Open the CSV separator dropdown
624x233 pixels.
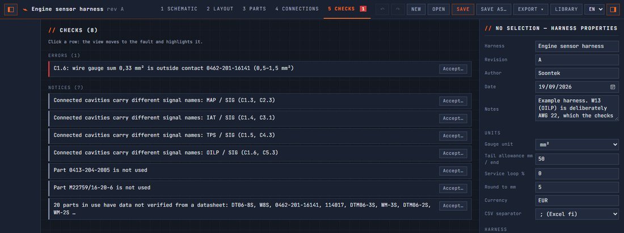coord(577,214)
